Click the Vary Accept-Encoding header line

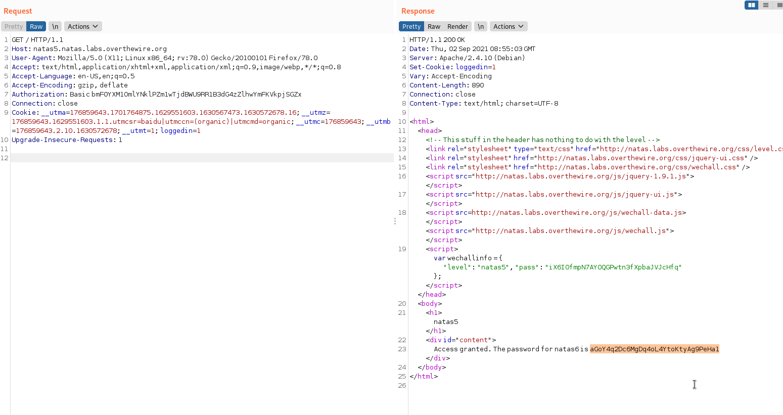pos(450,76)
